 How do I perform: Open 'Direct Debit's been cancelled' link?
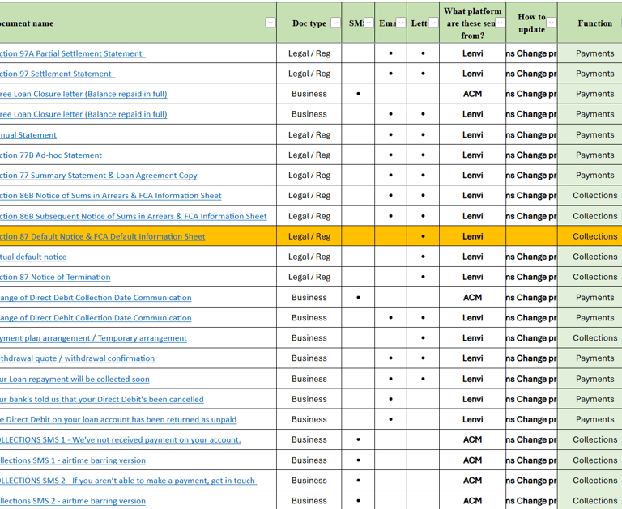coord(101,399)
